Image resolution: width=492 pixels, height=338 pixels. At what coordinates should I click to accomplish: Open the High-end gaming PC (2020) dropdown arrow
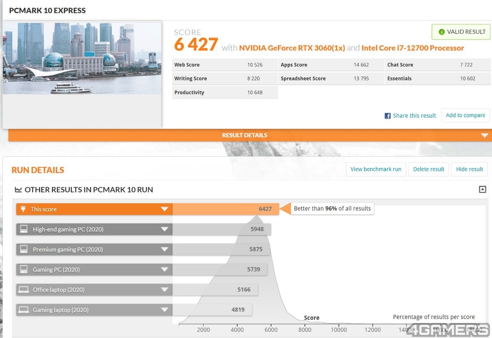164,229
